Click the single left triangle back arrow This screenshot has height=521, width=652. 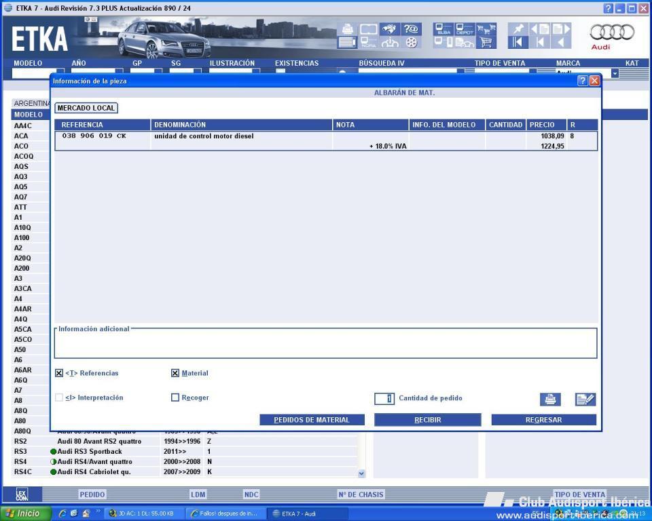(561, 42)
